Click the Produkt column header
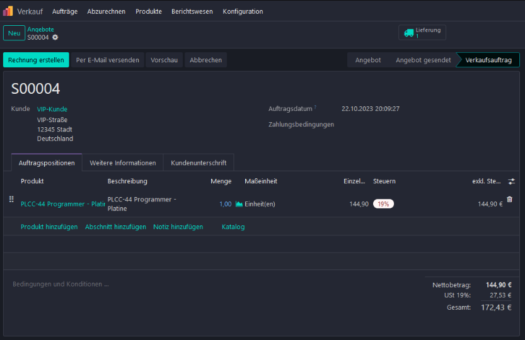The height and width of the screenshot is (340, 525). tap(32, 181)
